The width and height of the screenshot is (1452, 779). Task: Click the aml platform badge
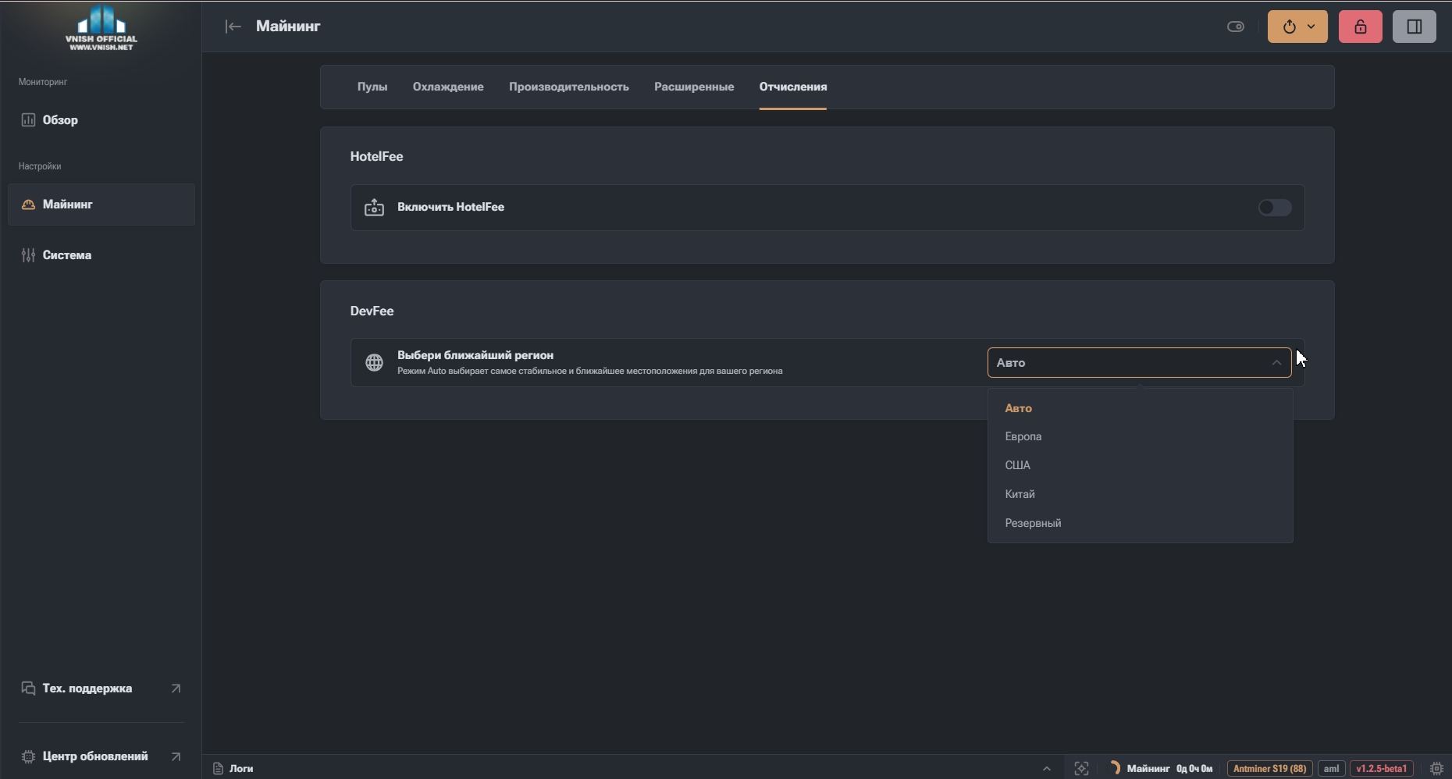pyautogui.click(x=1331, y=769)
